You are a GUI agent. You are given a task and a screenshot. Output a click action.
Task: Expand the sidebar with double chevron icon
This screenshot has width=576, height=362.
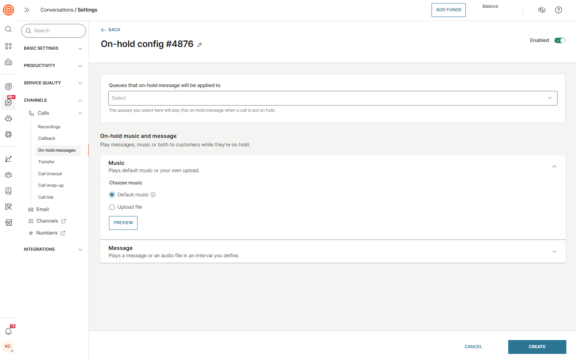(x=27, y=10)
